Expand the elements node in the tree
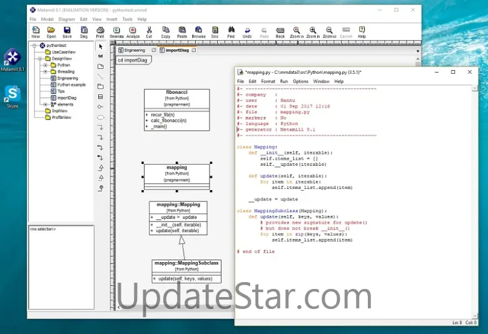Viewport: 488px width, 334px height. click(x=45, y=104)
